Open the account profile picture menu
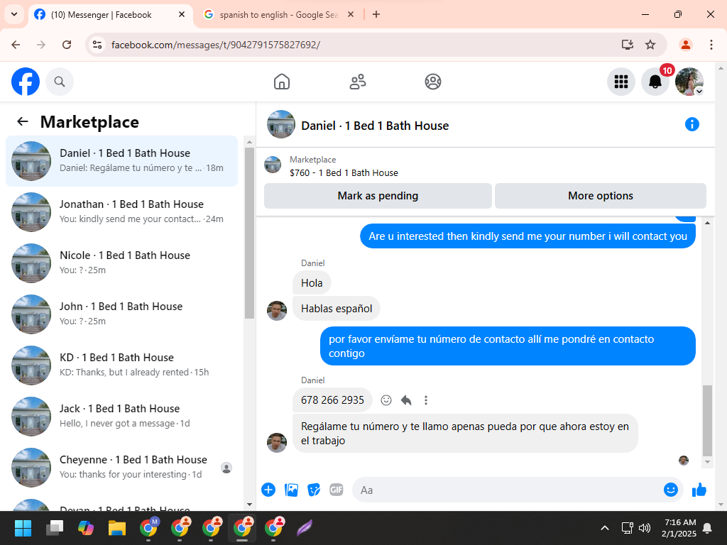The width and height of the screenshot is (727, 545). click(x=689, y=82)
